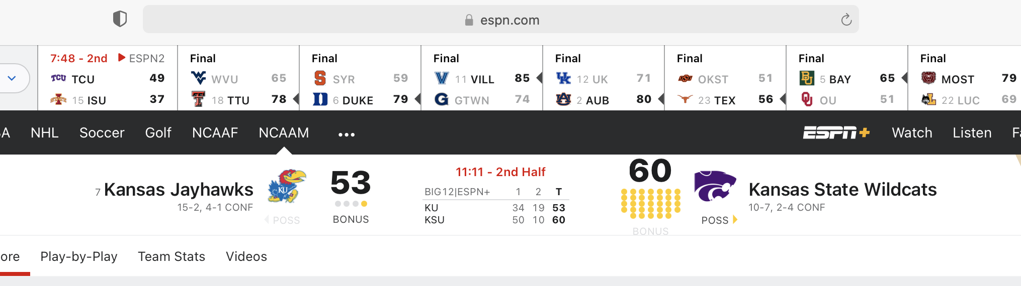This screenshot has height=286, width=1021.
Task: Open the Videos tab
Action: 246,256
